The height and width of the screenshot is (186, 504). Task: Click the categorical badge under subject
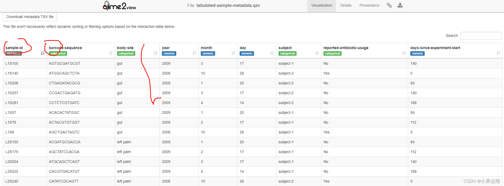pos(288,53)
